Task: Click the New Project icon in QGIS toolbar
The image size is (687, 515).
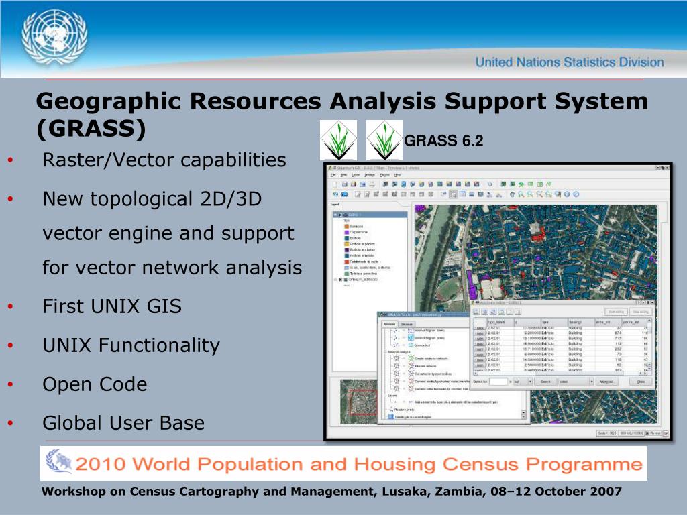Action: pos(335,184)
